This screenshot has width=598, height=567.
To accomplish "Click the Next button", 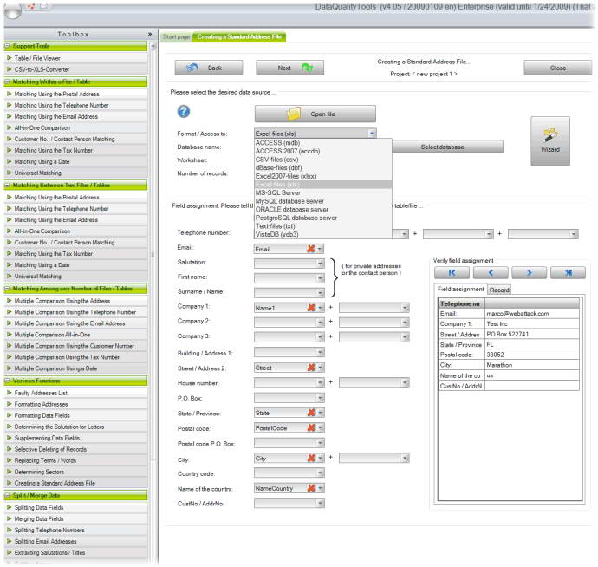I will 289,68.
